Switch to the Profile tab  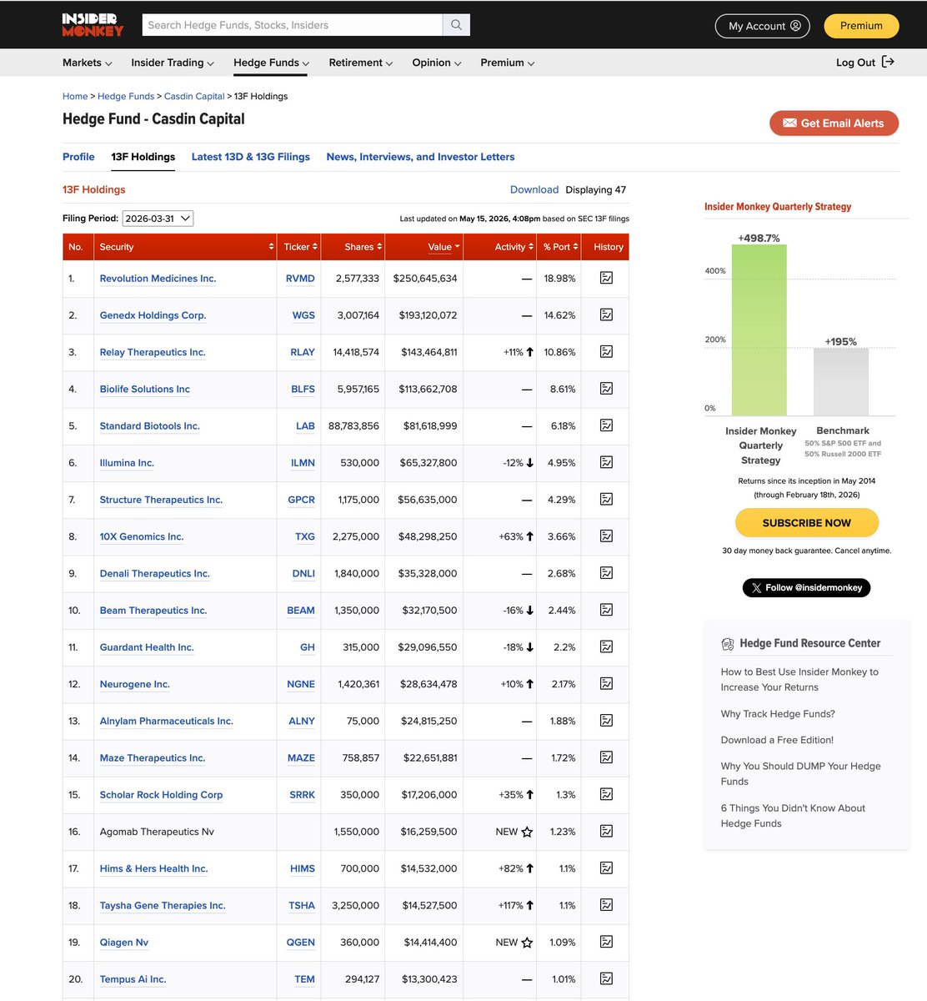pyautogui.click(x=78, y=157)
